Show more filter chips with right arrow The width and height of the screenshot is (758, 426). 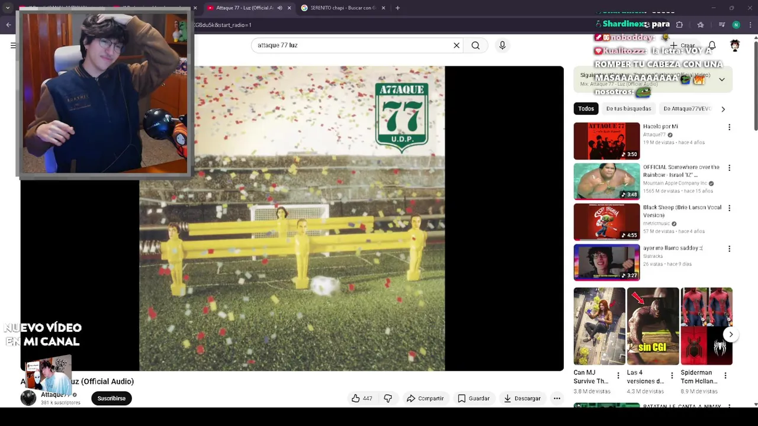tap(723, 109)
